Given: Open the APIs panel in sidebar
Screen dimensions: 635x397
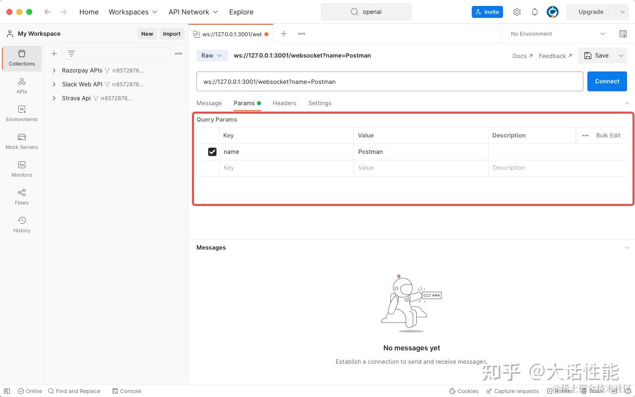Looking at the screenshot, I should pos(21,86).
